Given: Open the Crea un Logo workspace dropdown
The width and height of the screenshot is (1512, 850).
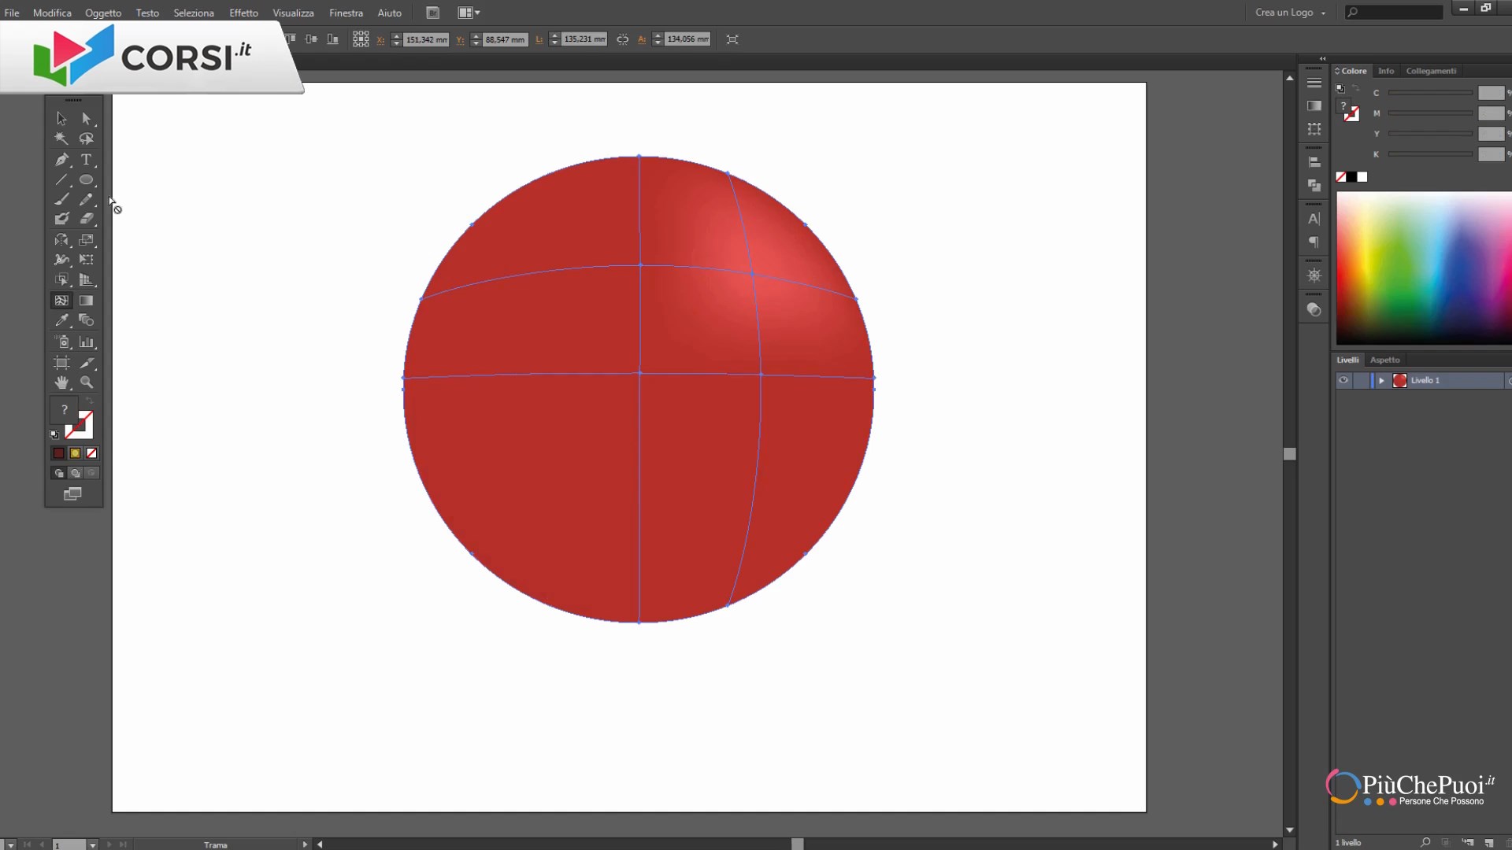Looking at the screenshot, I should pyautogui.click(x=1290, y=13).
